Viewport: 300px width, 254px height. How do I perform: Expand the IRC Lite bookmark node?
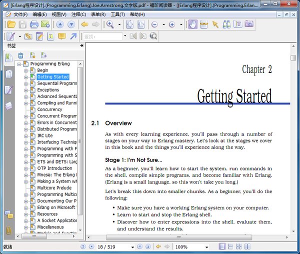pos(26,136)
